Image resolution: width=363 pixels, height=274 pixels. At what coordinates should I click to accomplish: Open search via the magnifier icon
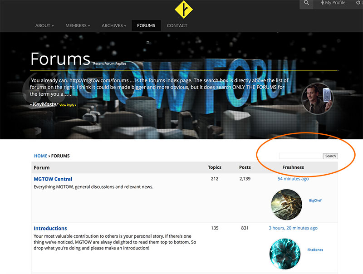click(307, 3)
